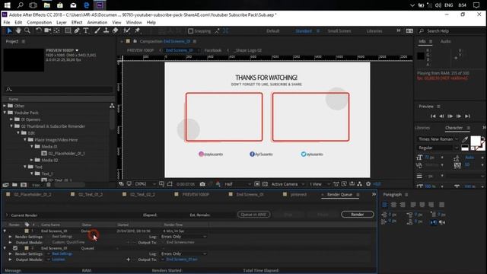
Task: Select the Horizontal Type tool
Action: [86, 30]
